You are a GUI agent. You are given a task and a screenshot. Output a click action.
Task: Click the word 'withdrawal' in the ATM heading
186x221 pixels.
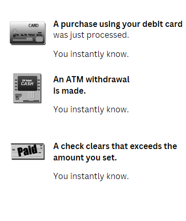107,80
